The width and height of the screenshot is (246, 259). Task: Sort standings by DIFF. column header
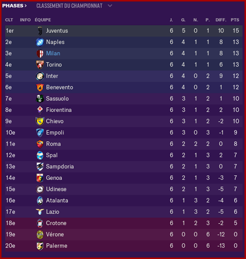coord(221,20)
